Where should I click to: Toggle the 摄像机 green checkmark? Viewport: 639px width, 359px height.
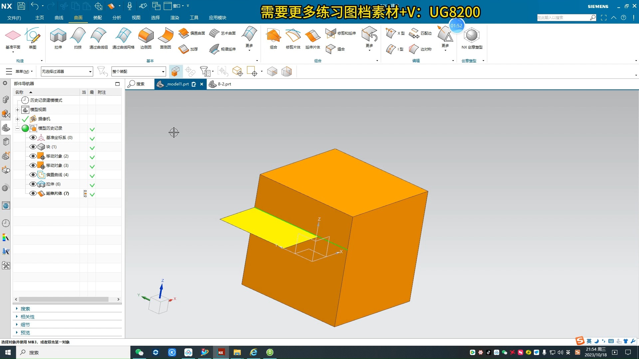coord(25,119)
